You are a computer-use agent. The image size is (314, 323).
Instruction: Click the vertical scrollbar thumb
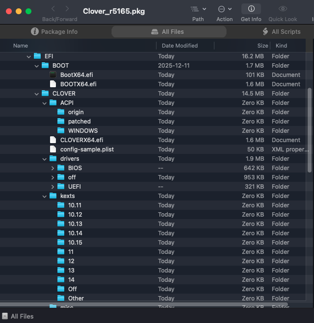[x=310, y=130]
